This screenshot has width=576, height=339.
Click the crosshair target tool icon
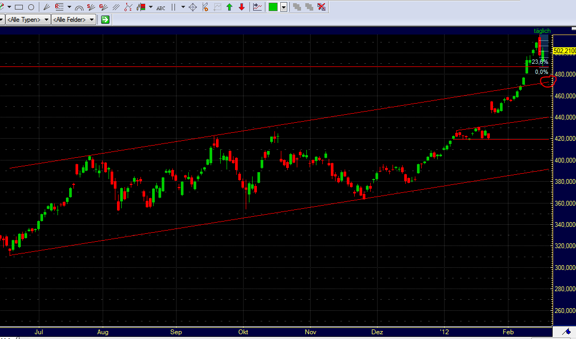pos(193,7)
